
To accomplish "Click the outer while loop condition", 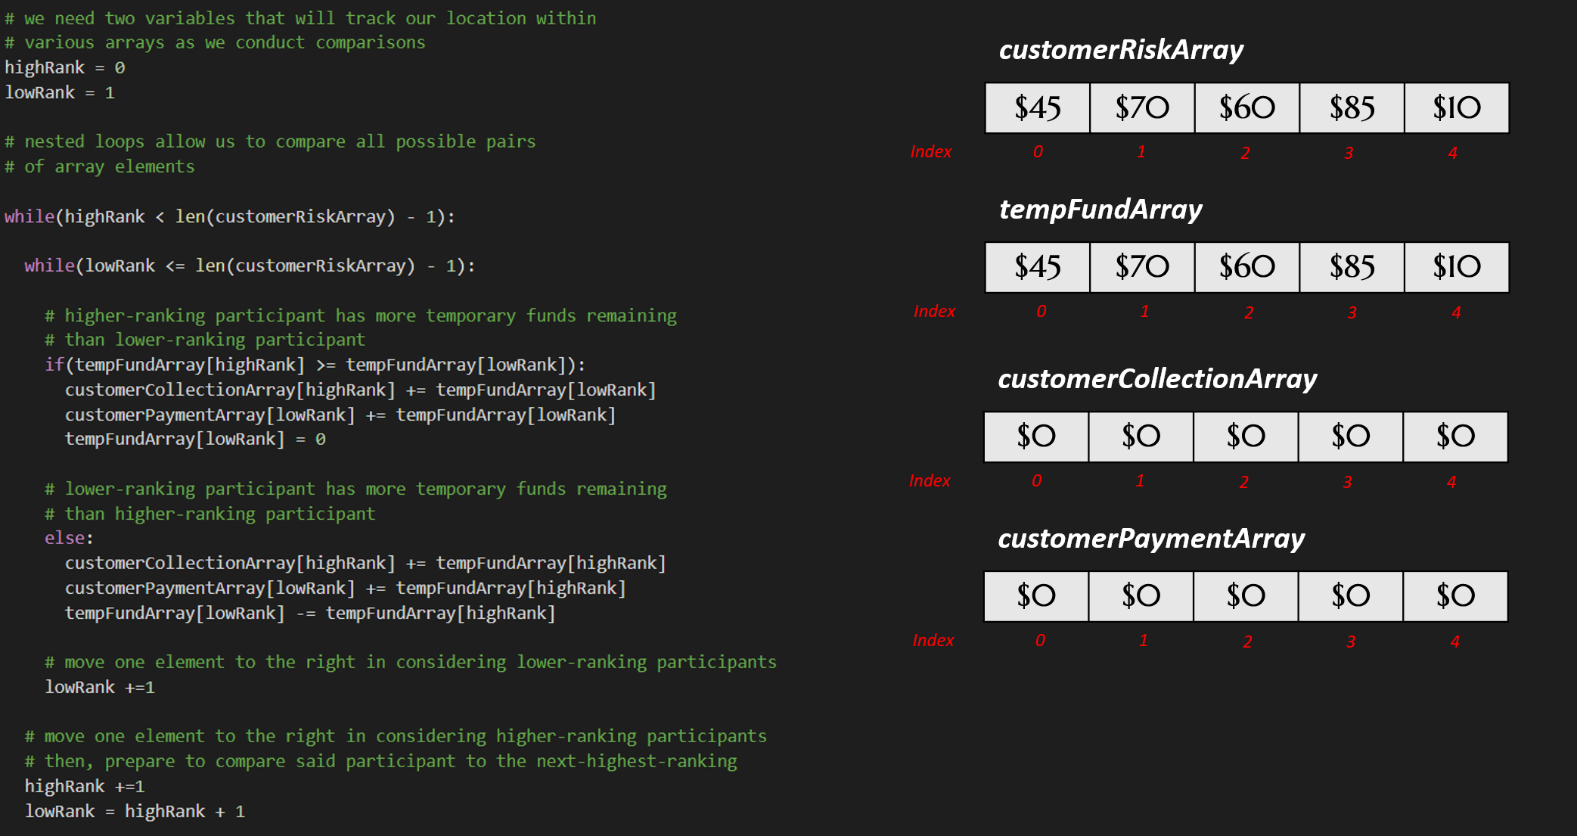I will [x=227, y=216].
